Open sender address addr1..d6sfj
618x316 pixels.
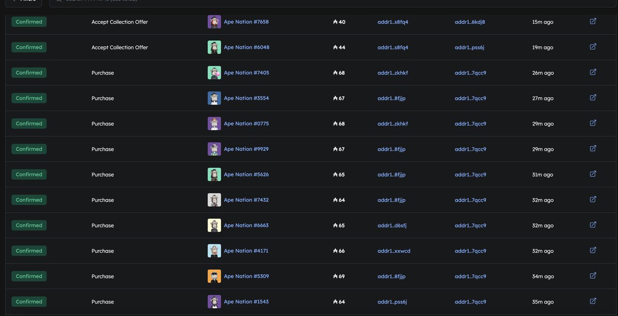click(x=392, y=226)
